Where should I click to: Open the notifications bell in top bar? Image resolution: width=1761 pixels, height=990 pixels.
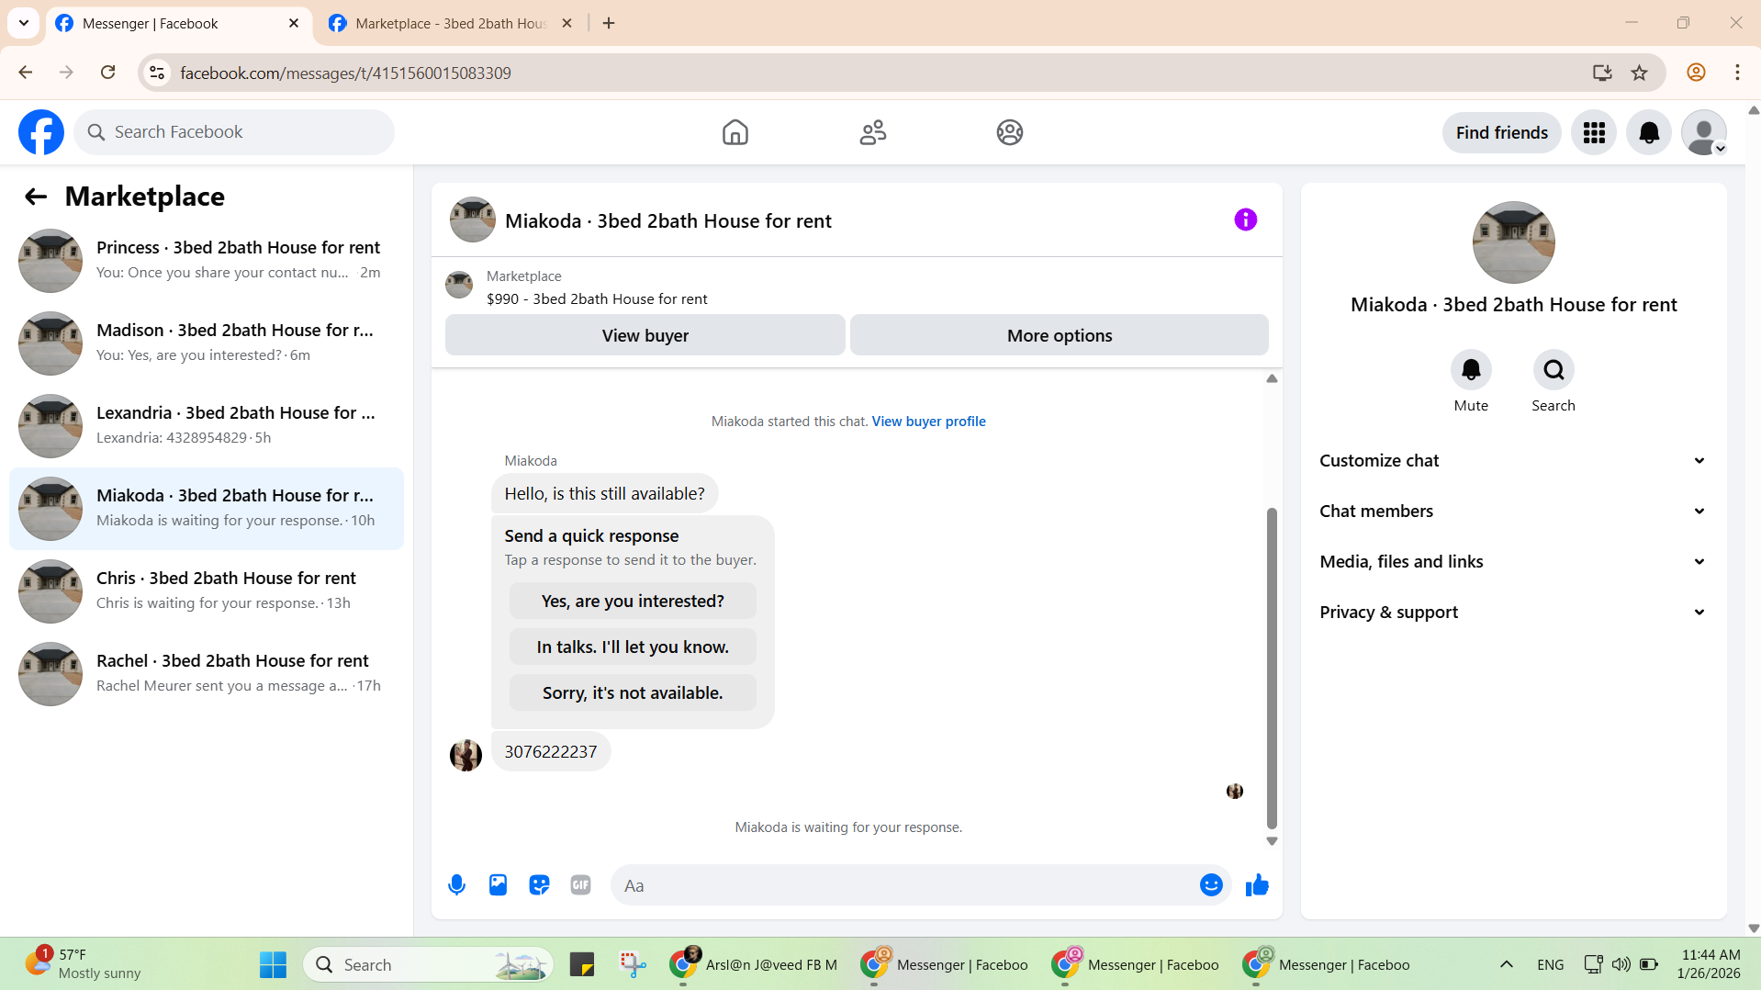coord(1649,132)
